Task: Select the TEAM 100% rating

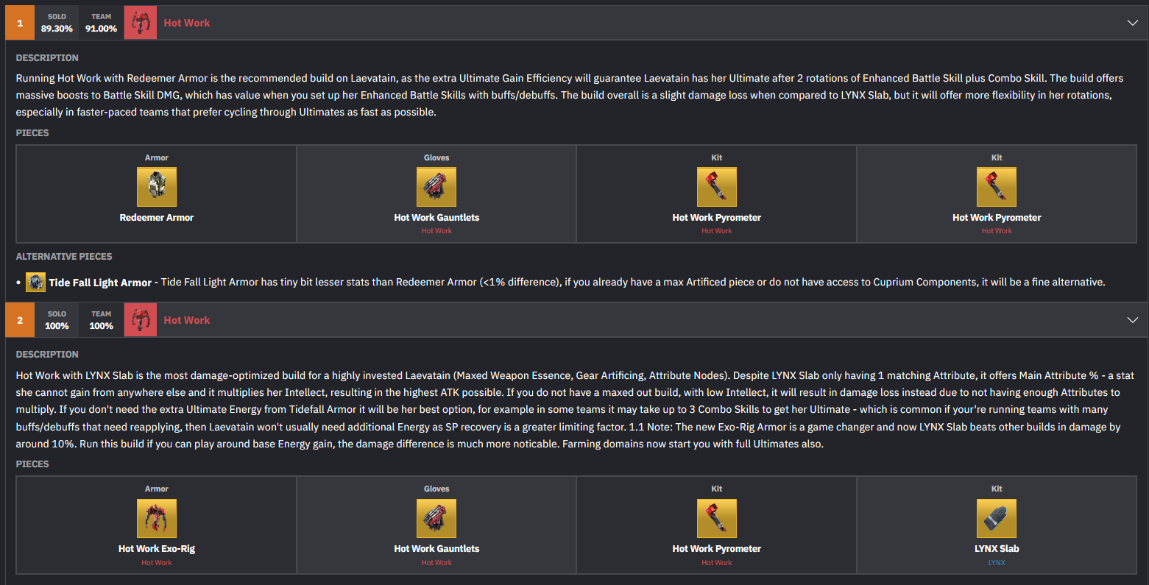Action: coord(101,320)
